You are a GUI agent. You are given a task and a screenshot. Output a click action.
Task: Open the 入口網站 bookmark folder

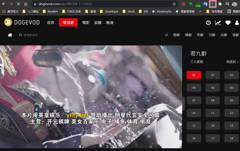point(31,11)
